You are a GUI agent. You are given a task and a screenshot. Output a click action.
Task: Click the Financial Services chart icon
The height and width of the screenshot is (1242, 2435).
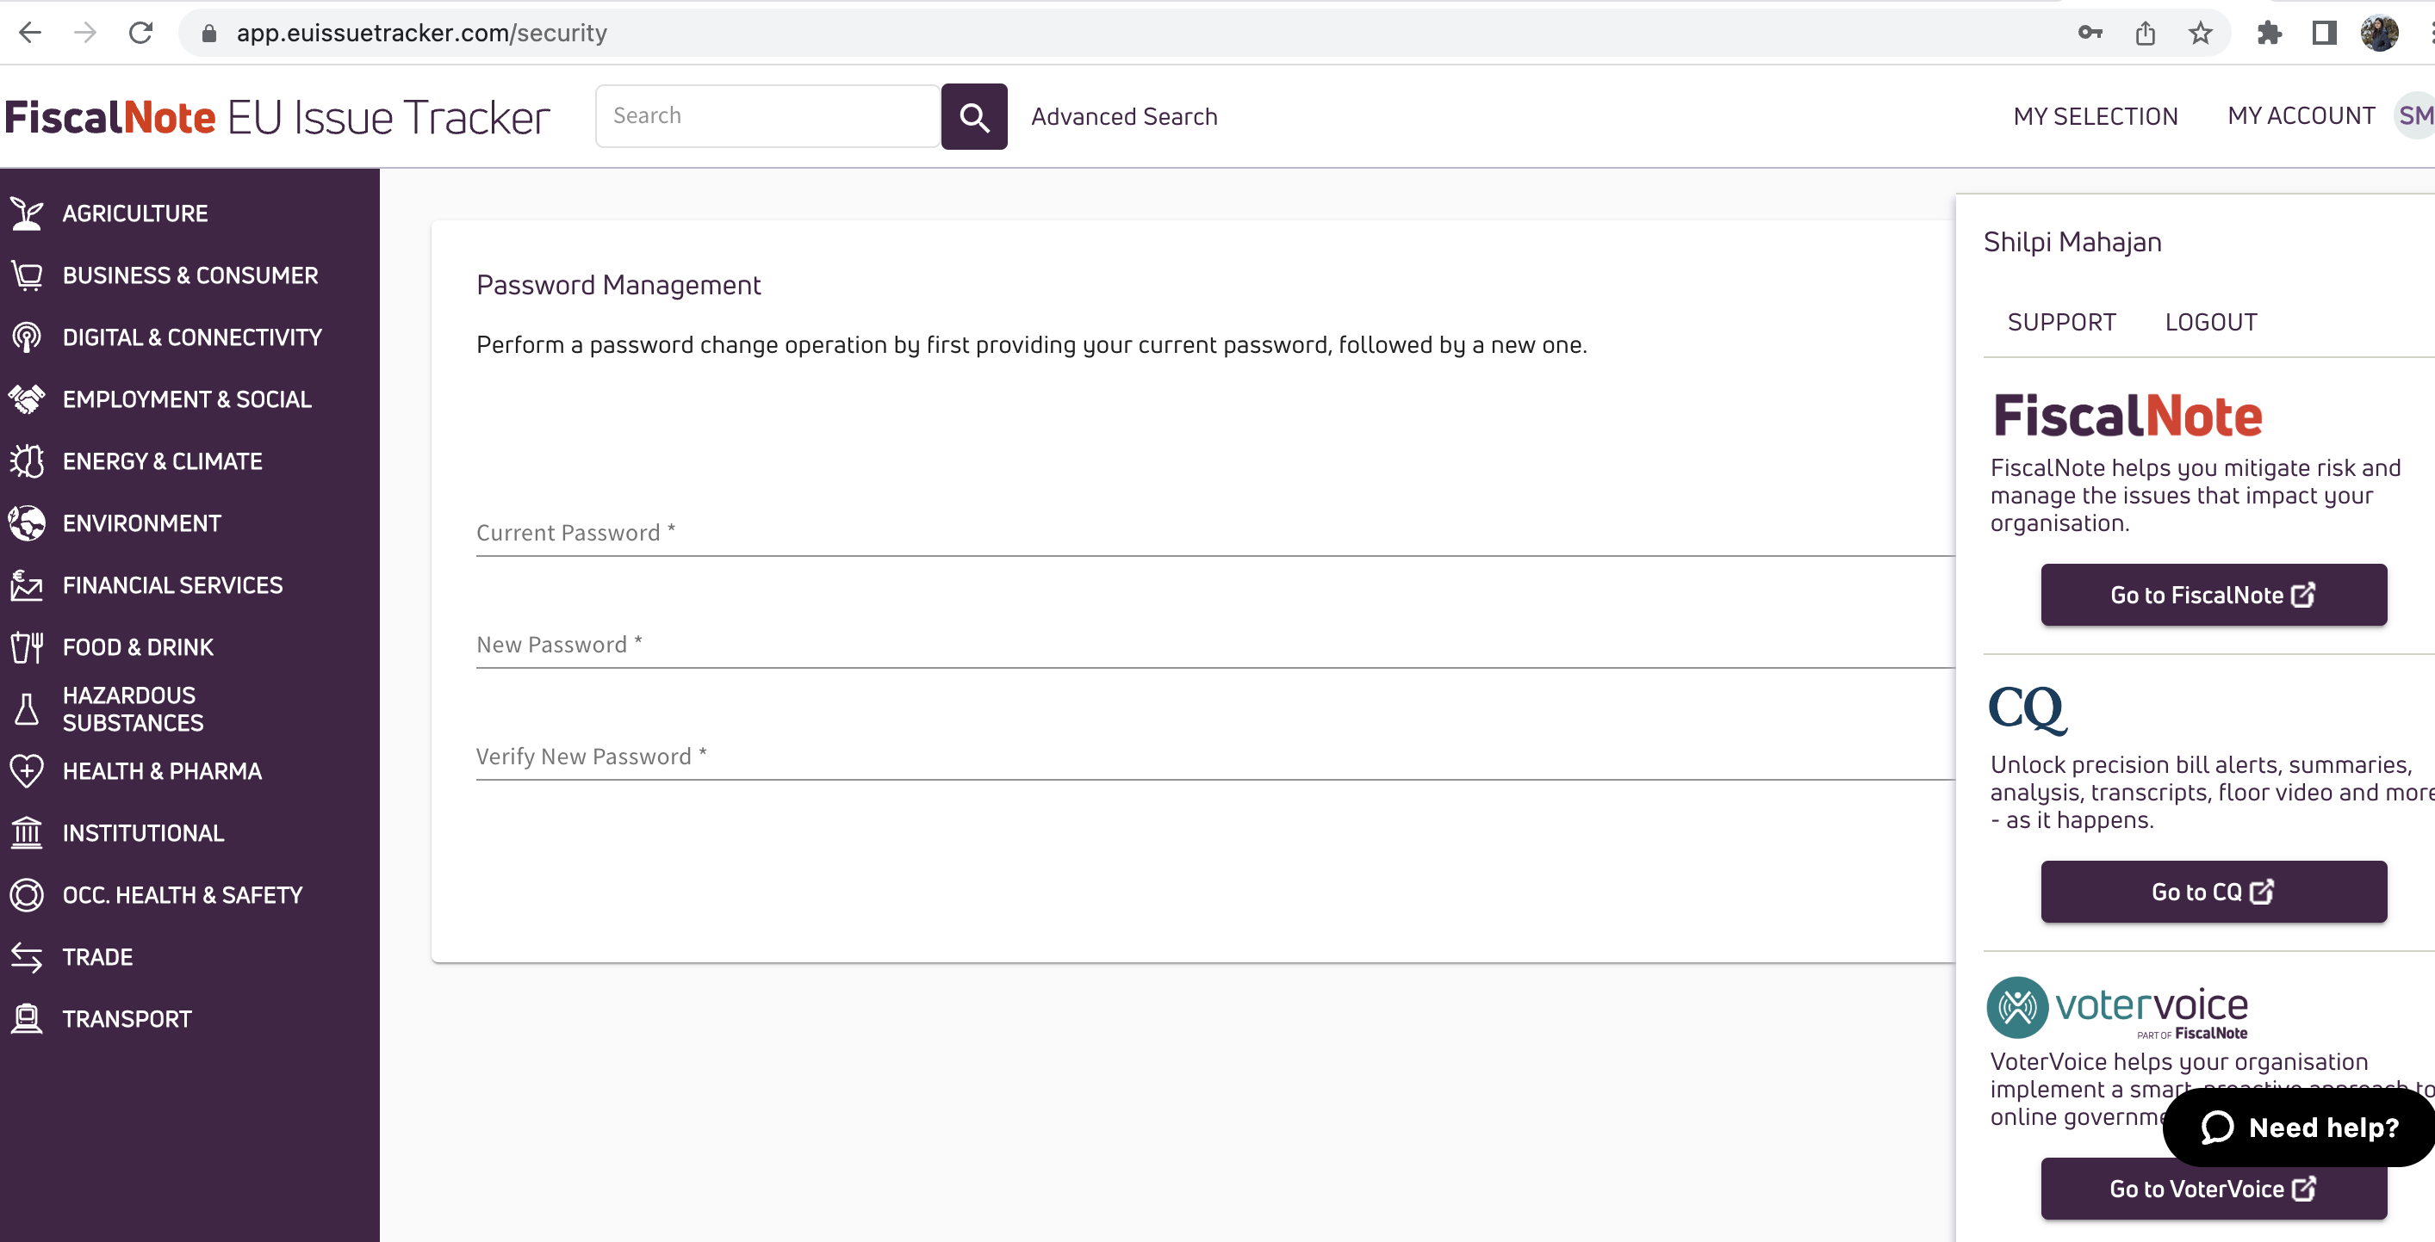pos(27,585)
